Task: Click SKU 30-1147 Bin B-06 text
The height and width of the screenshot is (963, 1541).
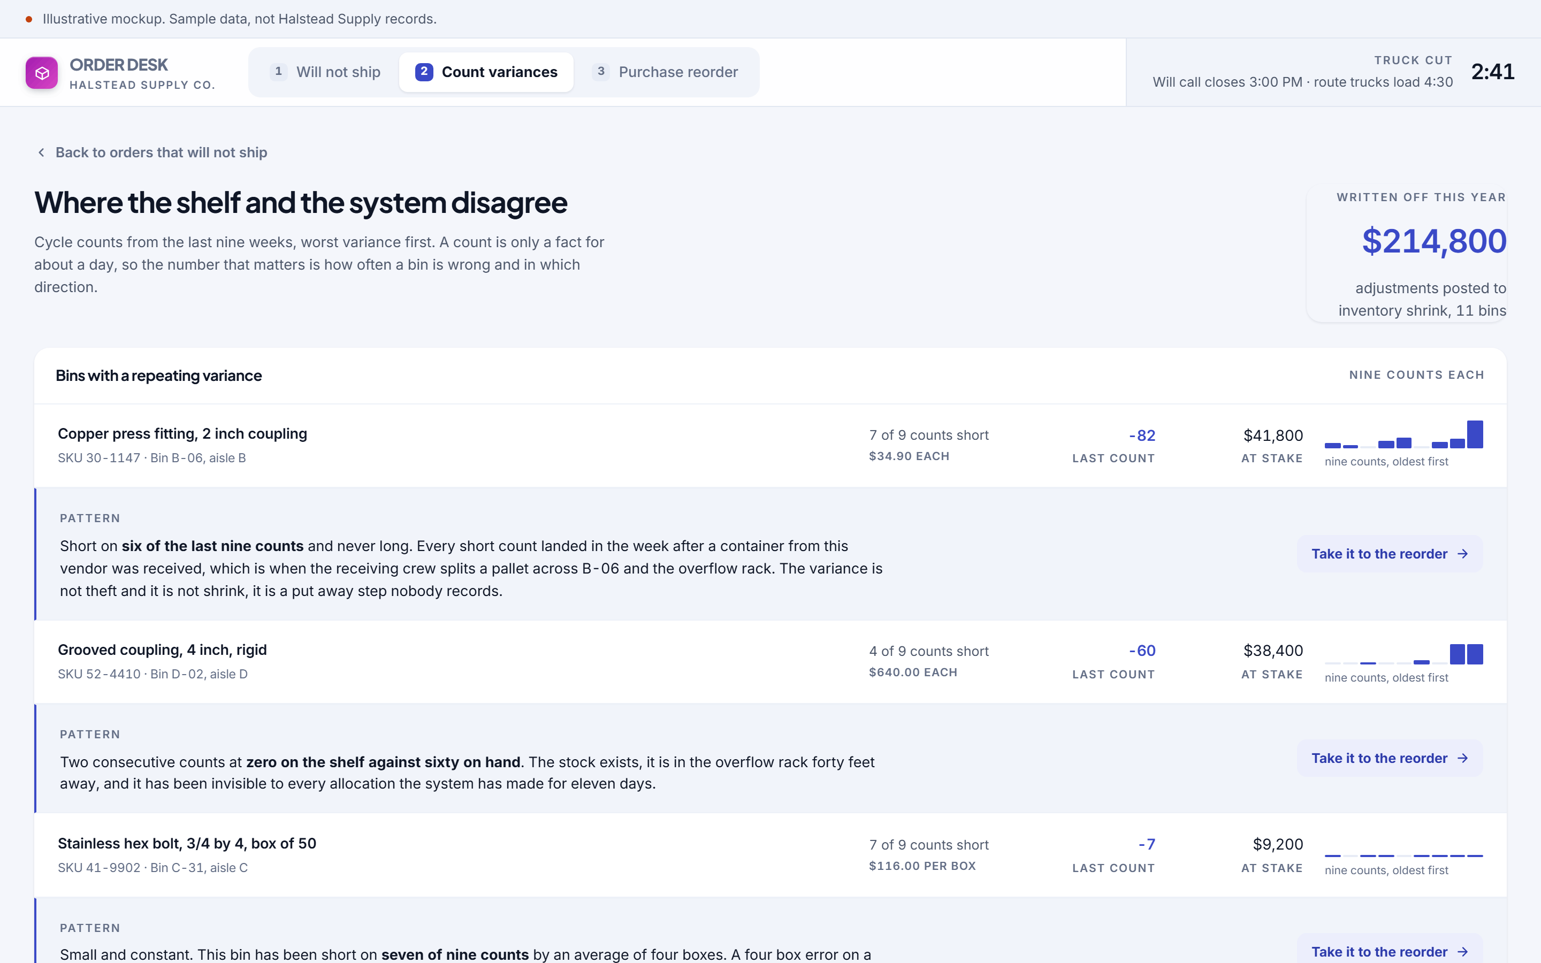Action: pyautogui.click(x=151, y=458)
